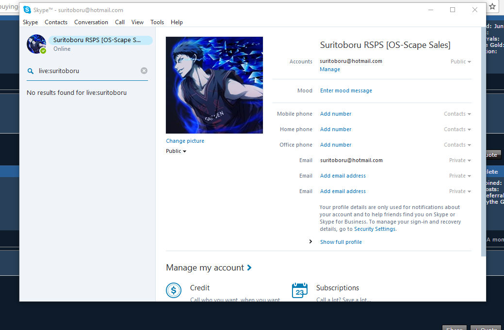
Task: Open Accounts Public visibility dropdown
Action: pos(461,61)
